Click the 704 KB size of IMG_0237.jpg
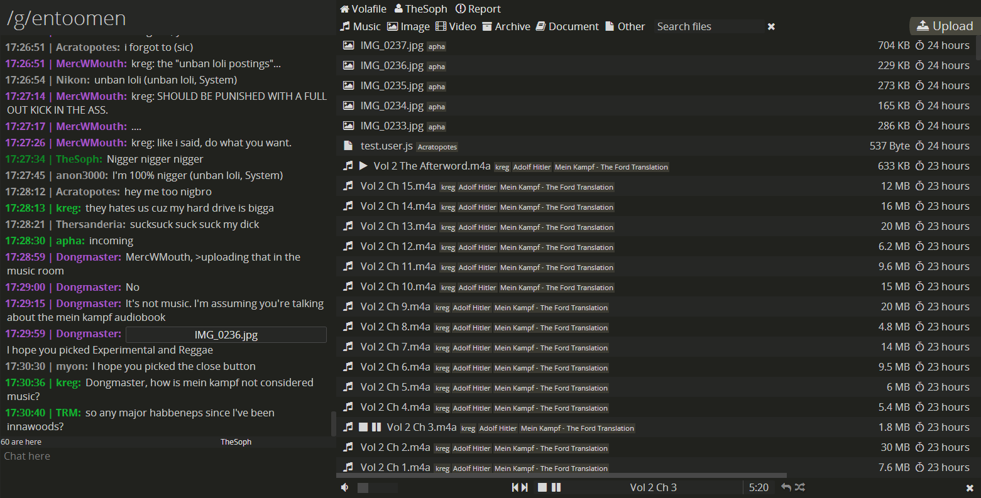Screen dimensions: 981x498 [x=894, y=45]
